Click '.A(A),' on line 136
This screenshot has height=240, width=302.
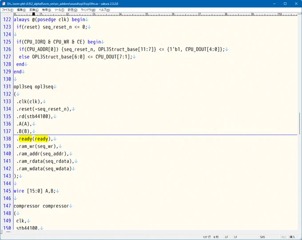point(24,124)
